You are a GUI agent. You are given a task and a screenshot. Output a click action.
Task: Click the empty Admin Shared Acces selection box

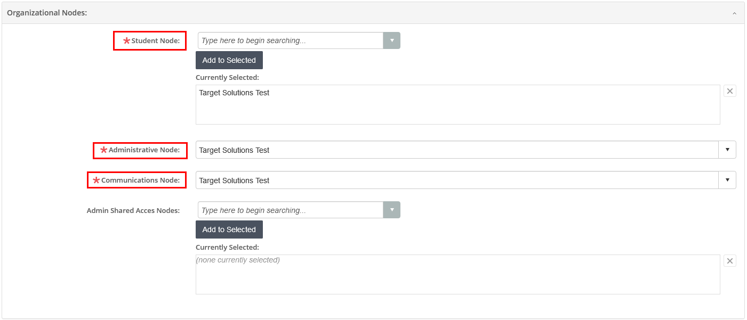point(457,274)
